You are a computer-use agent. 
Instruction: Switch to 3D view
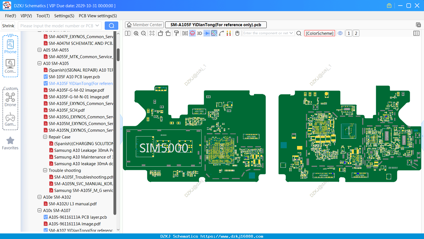point(199,33)
